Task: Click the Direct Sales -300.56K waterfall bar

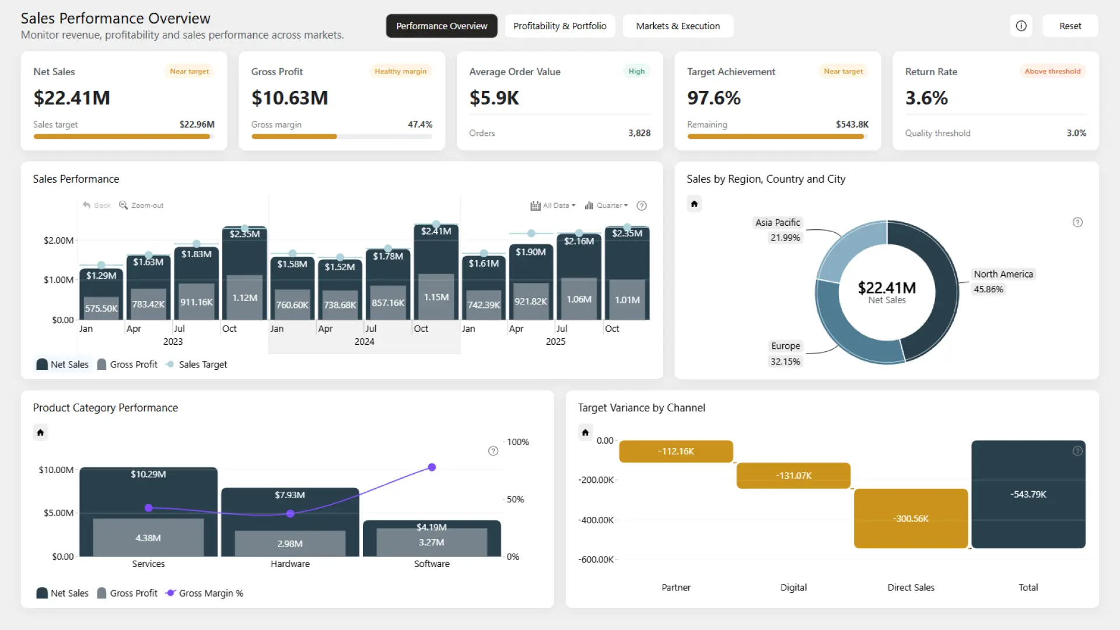Action: pos(911,519)
